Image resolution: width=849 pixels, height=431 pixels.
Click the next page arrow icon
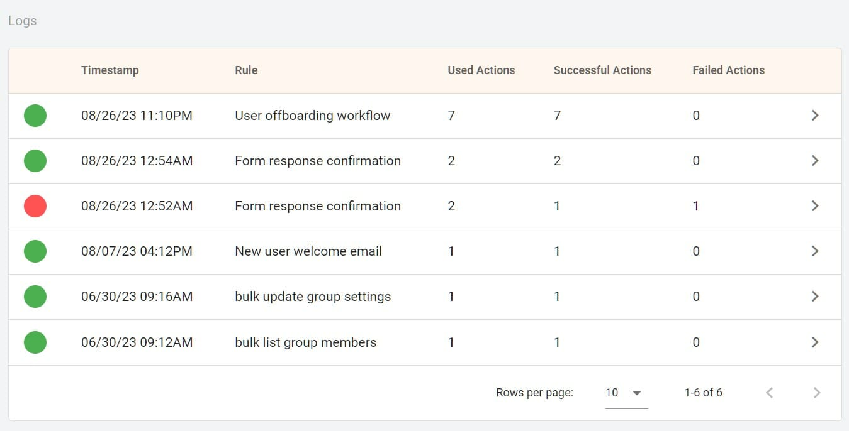tap(816, 392)
